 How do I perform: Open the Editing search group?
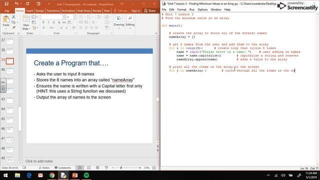[x=130, y=22]
